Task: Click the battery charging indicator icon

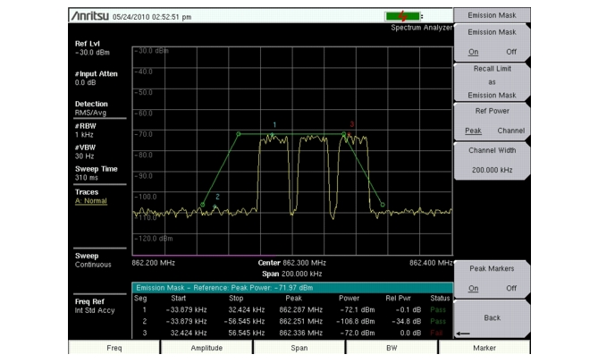Action: point(403,16)
